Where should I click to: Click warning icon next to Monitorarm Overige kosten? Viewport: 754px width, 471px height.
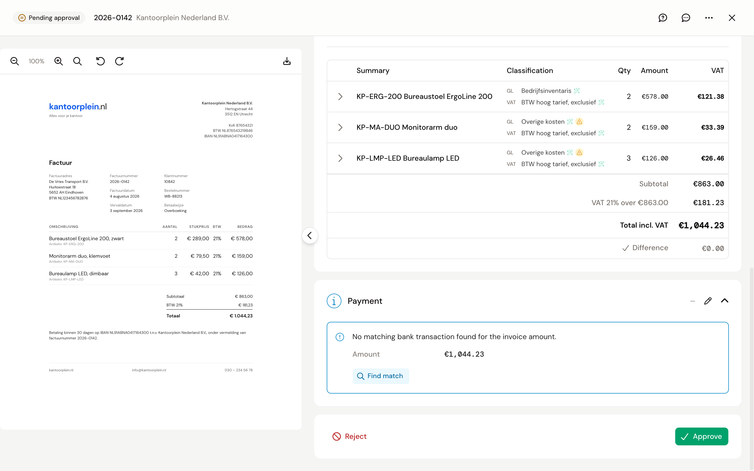tap(579, 122)
